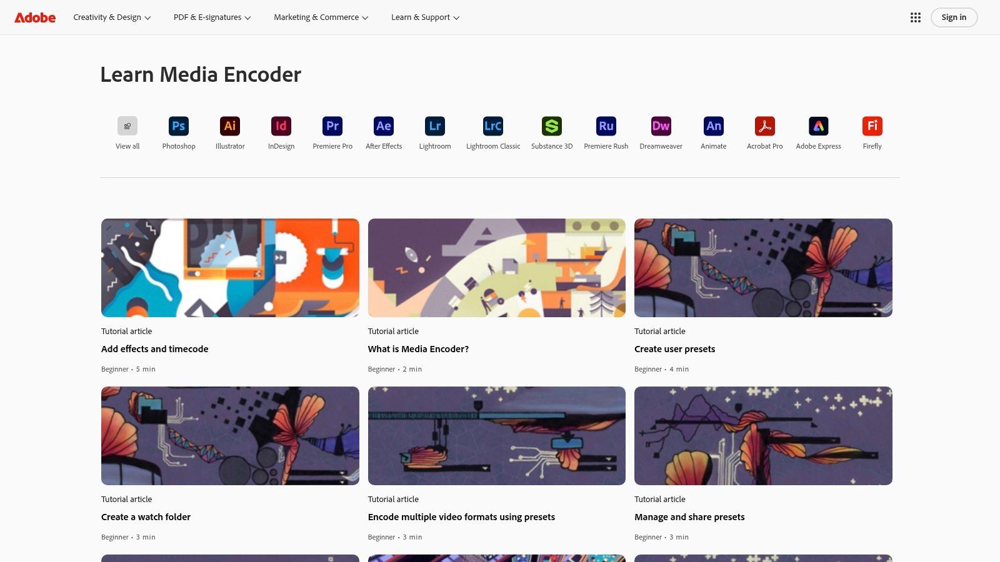1000x562 pixels.
Task: Select the InDesign filter icon
Action: tap(281, 126)
